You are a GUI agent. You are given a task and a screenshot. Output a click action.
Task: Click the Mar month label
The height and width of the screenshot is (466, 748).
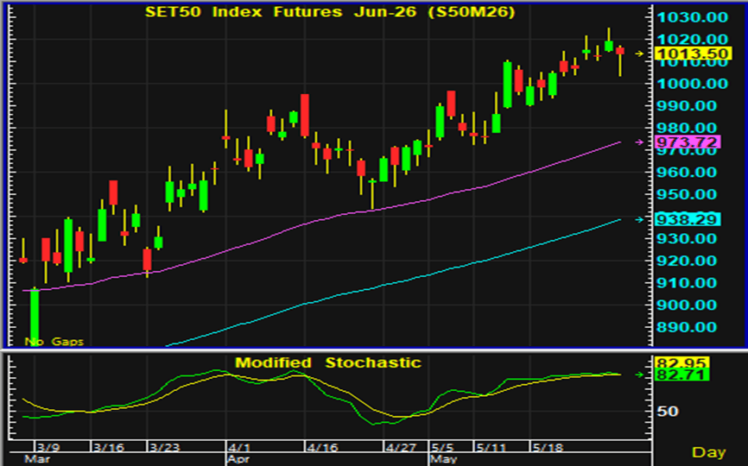37,459
